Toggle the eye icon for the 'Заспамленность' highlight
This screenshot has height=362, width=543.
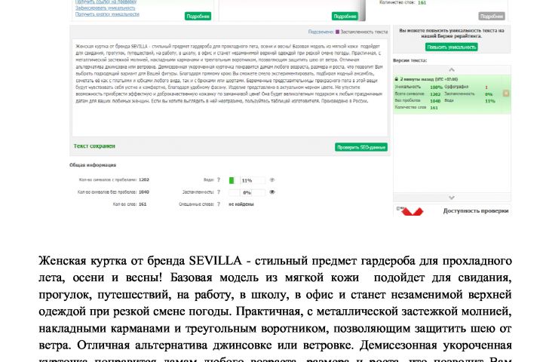tap(272, 192)
